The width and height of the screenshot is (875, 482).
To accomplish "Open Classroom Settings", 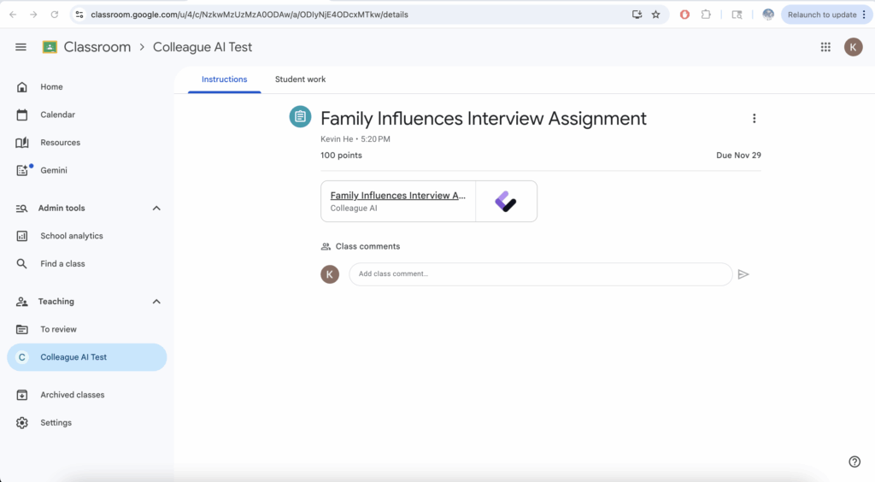I will (x=56, y=423).
